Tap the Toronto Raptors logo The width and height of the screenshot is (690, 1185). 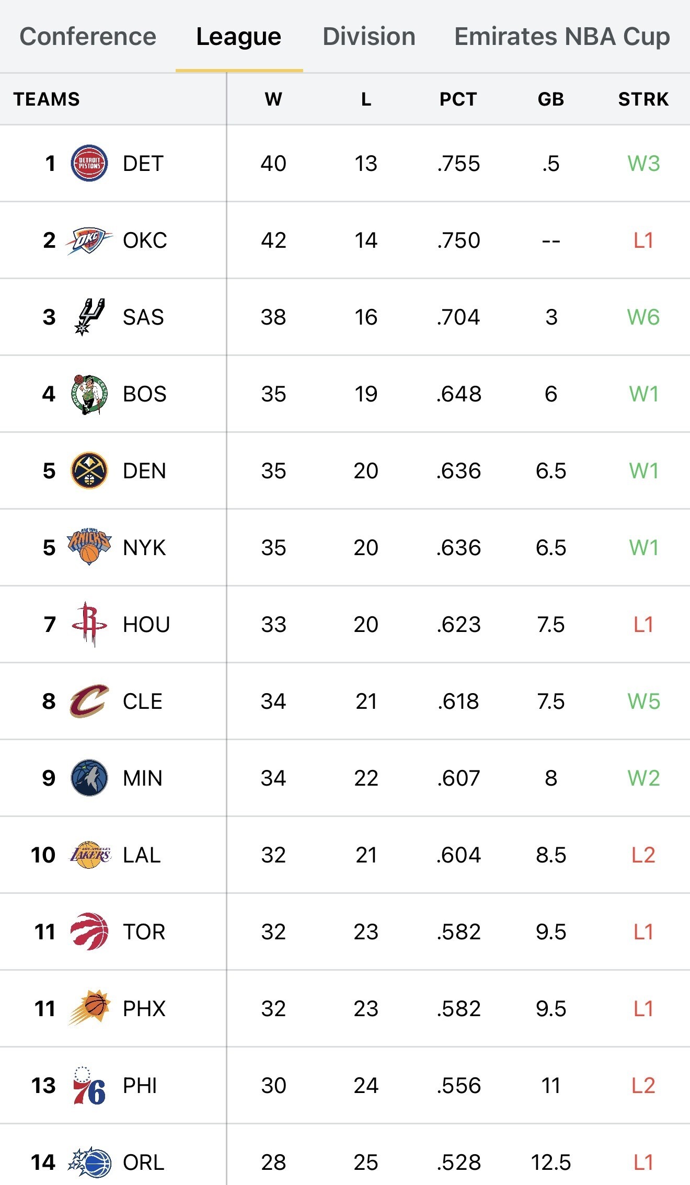pyautogui.click(x=89, y=931)
